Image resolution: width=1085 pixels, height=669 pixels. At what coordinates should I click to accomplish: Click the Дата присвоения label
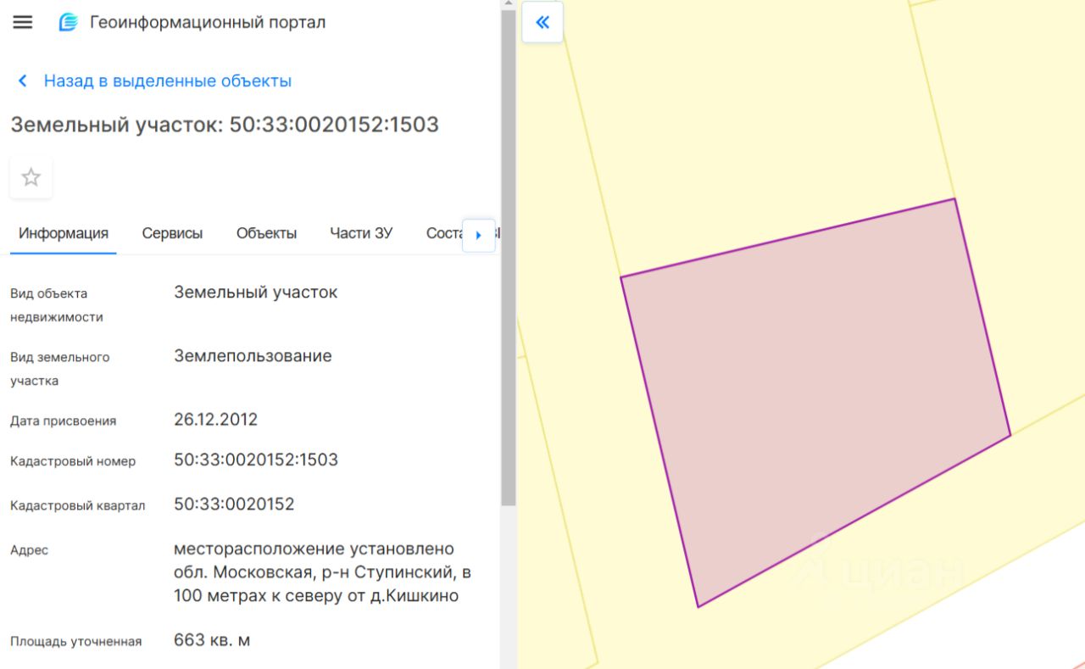[64, 421]
